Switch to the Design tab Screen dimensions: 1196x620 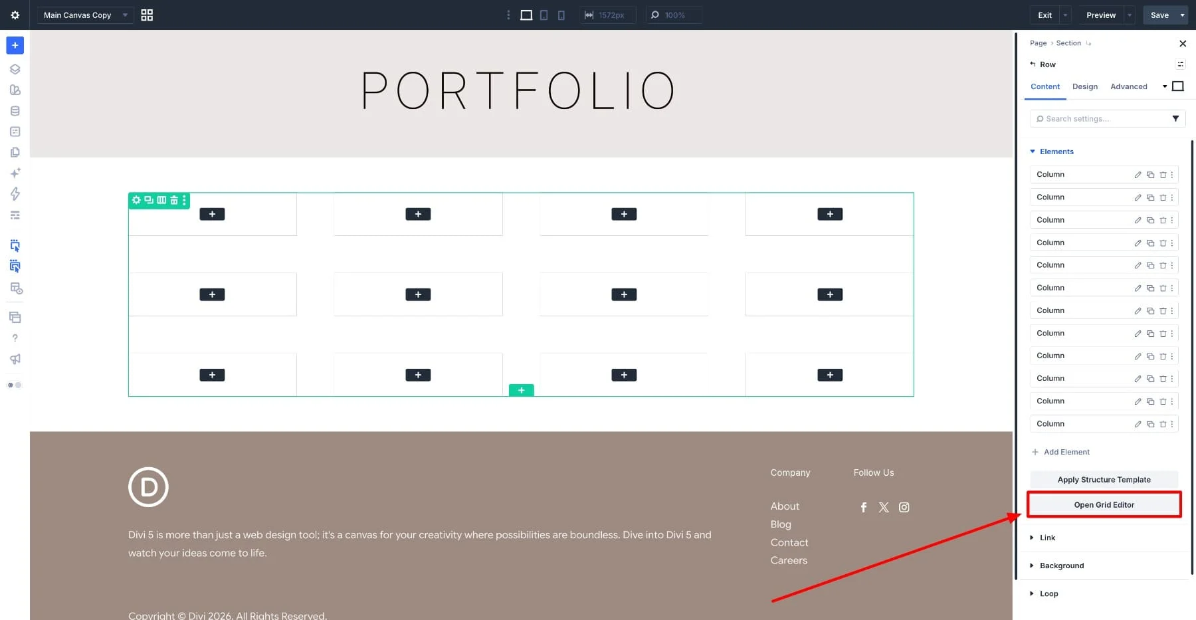[x=1085, y=86]
